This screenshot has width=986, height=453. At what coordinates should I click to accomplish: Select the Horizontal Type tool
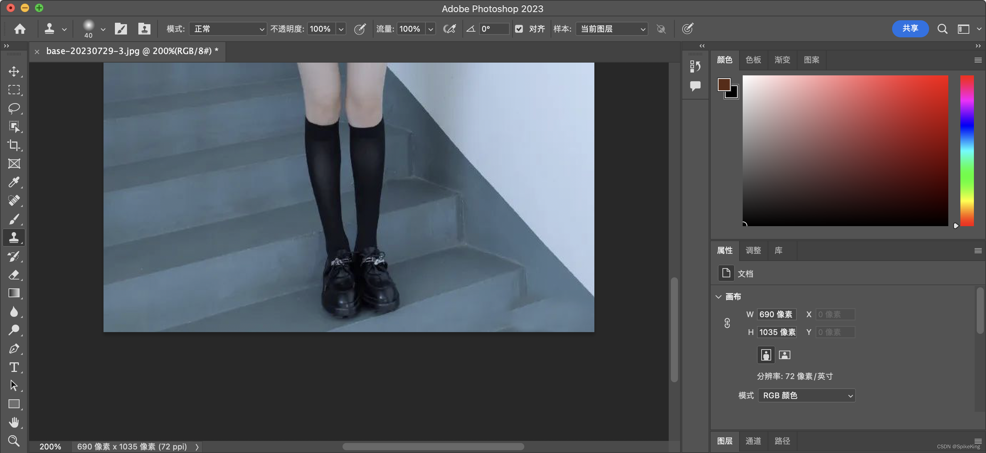(x=14, y=367)
